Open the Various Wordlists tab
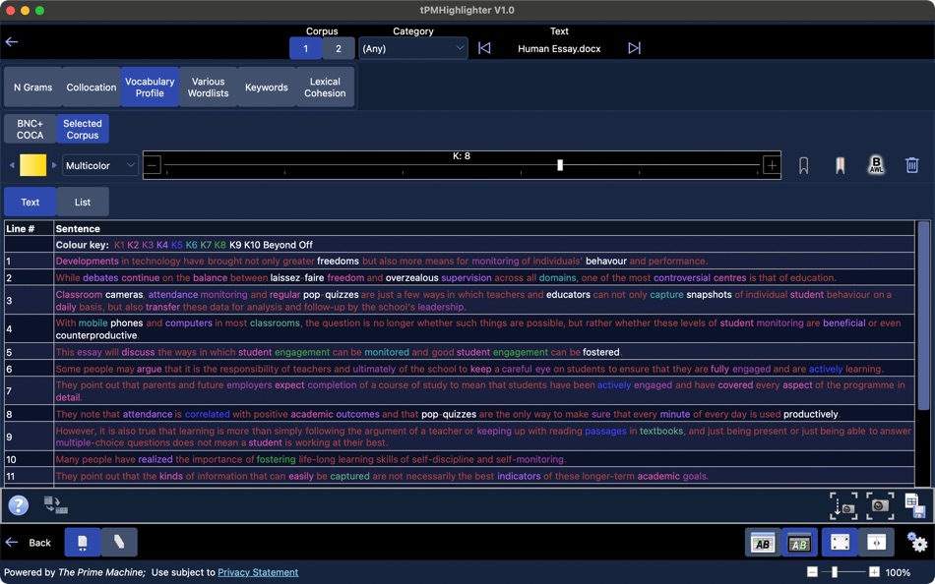 [208, 87]
